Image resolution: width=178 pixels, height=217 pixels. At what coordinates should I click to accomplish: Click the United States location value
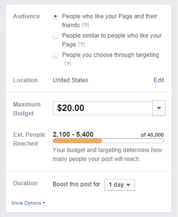(70, 80)
